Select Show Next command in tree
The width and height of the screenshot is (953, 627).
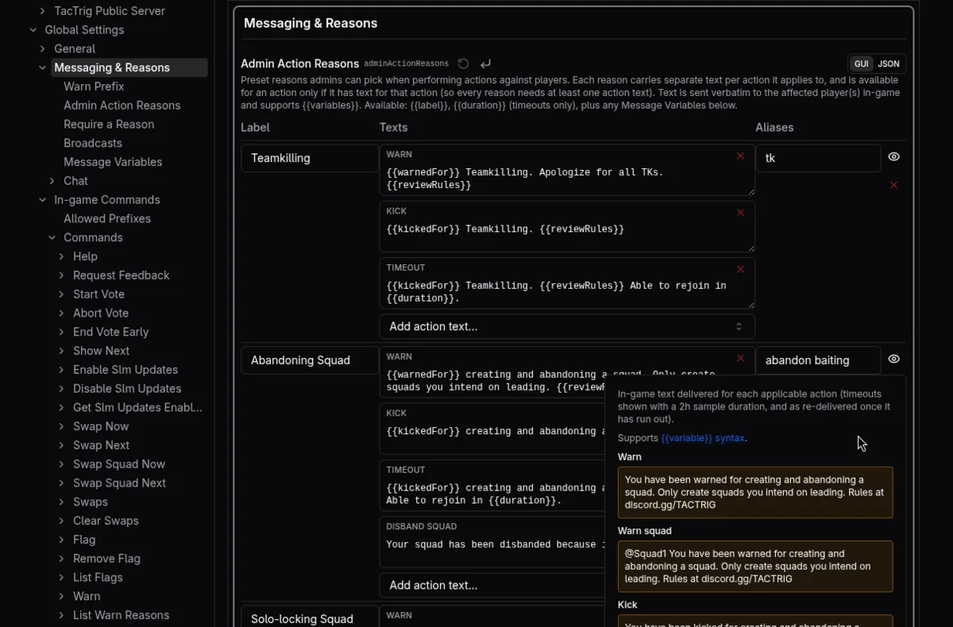[101, 351]
